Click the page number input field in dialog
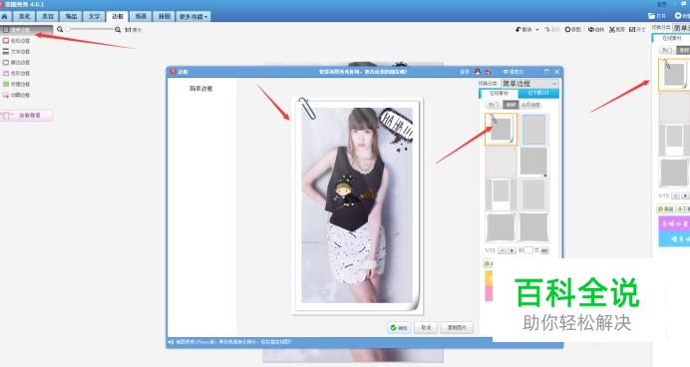 tap(528, 250)
